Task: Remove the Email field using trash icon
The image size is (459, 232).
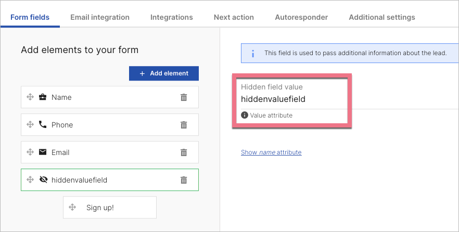Action: click(x=184, y=152)
